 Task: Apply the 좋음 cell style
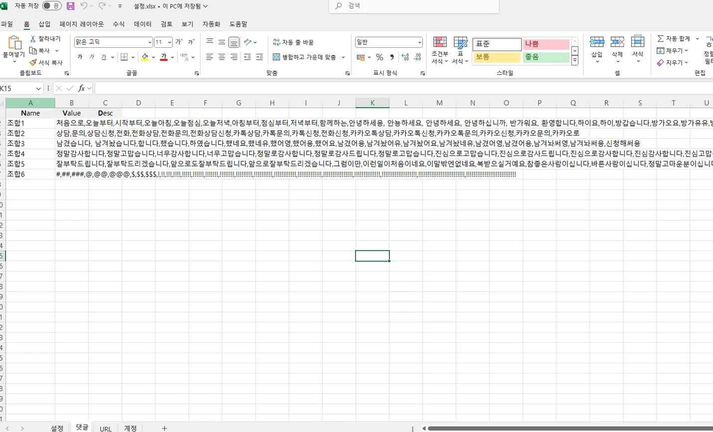pos(546,57)
